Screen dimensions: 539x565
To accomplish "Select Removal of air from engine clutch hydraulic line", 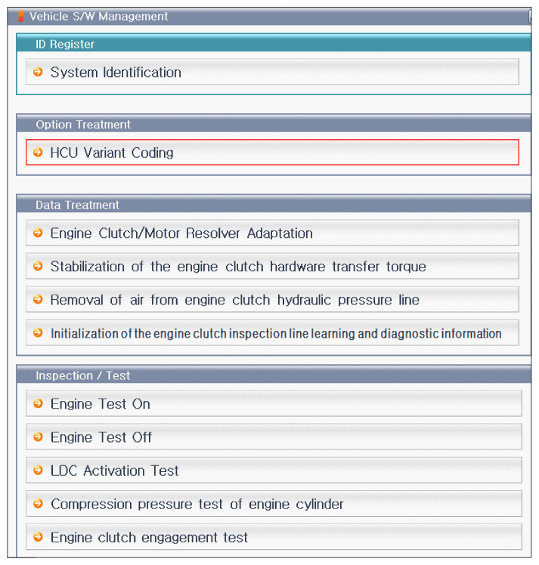I will pos(273,299).
